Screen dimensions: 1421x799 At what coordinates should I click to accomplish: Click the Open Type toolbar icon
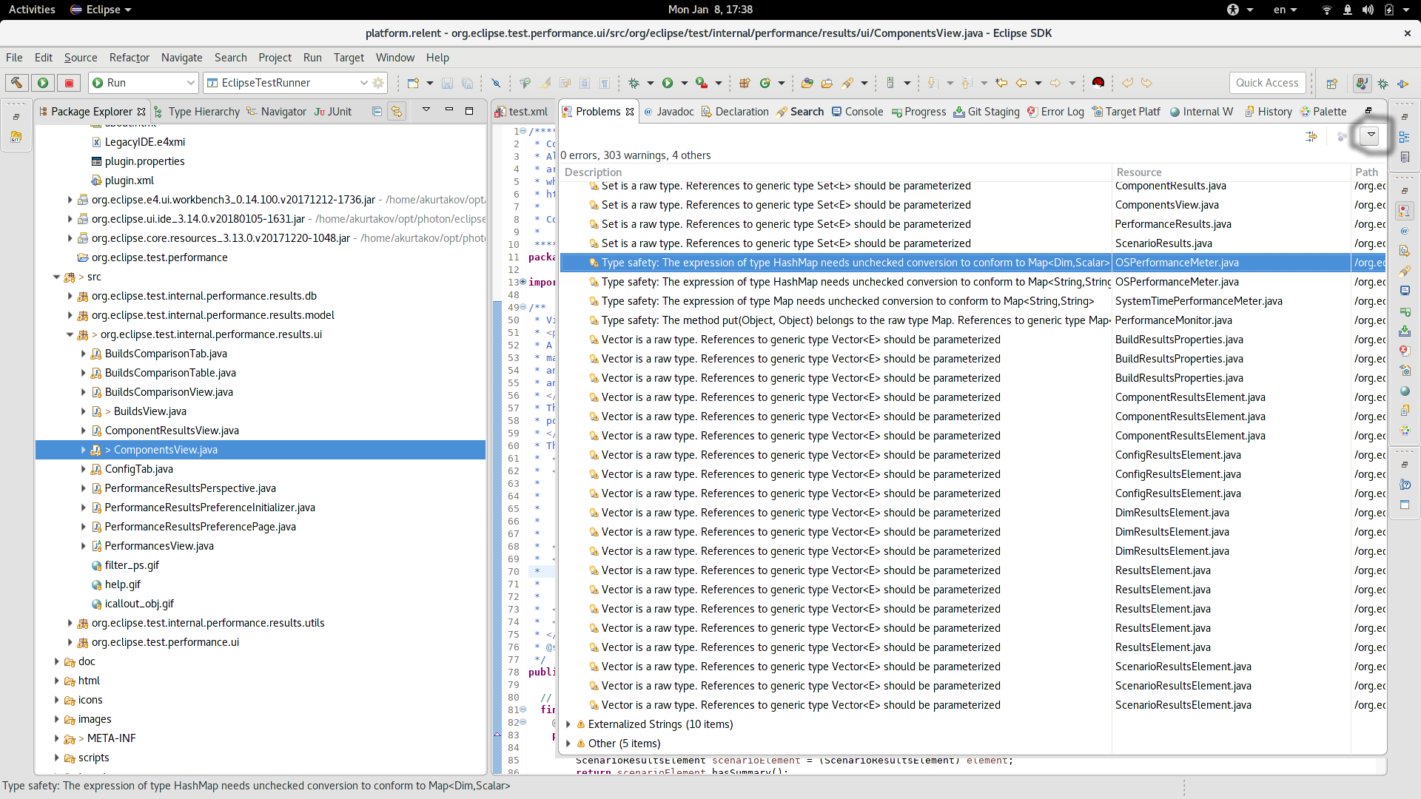point(807,83)
